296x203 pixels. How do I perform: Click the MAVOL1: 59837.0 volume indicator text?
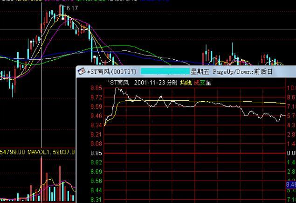click(x=51, y=152)
